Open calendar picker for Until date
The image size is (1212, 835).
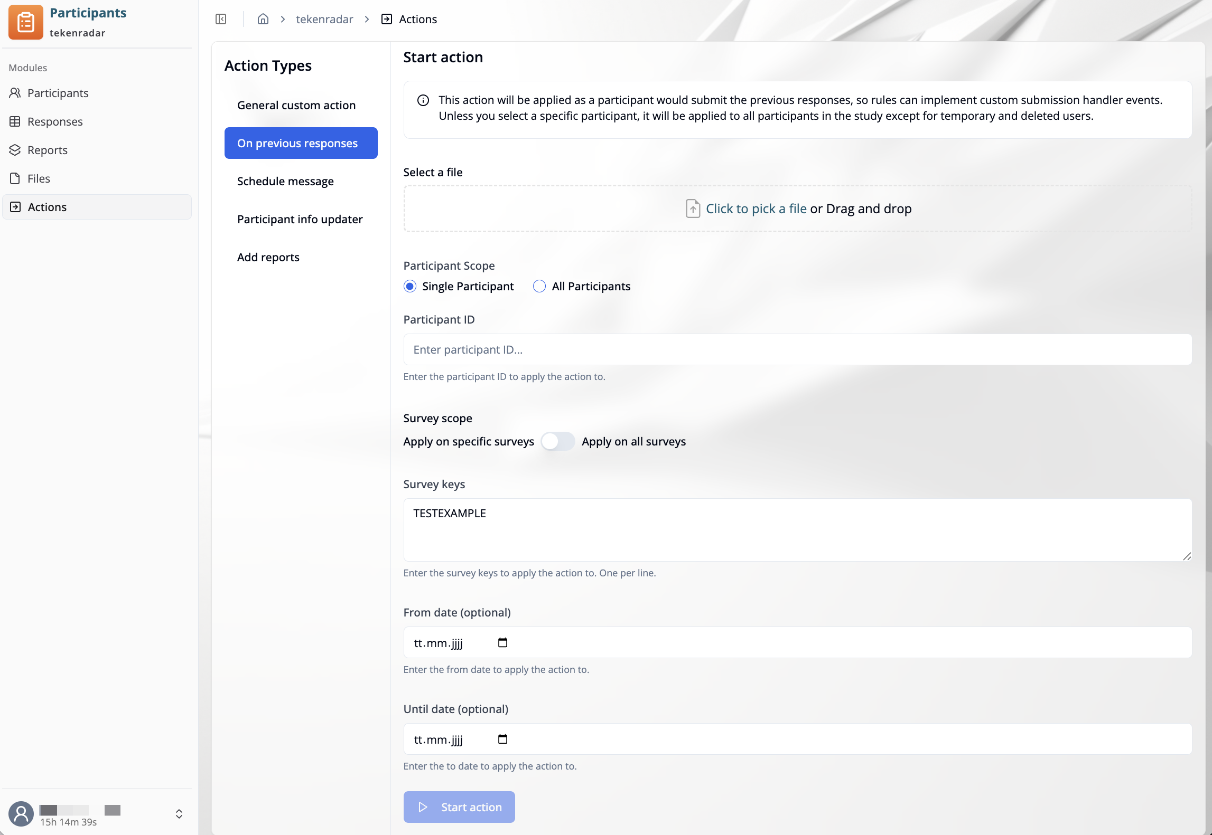pos(502,739)
